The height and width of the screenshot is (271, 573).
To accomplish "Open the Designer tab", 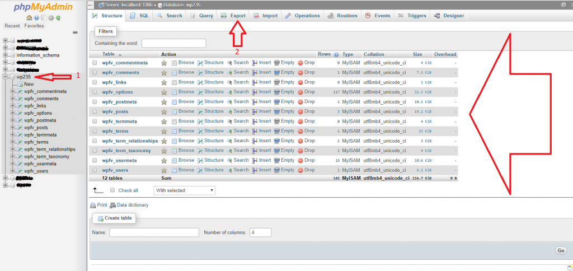I will pos(449,16).
